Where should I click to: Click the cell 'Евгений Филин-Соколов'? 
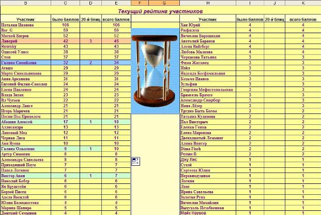[x=26, y=84]
